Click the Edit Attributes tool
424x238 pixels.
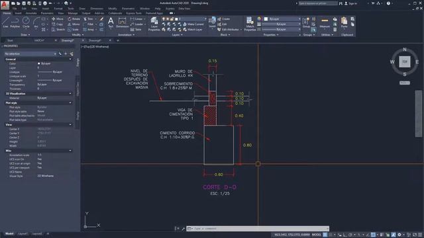(x=228, y=29)
